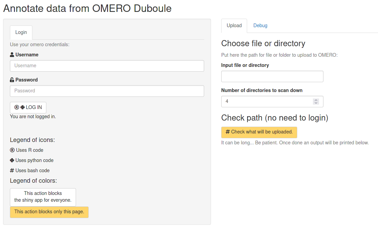Click 'Put here the path for file or folder' text

click(x=279, y=55)
